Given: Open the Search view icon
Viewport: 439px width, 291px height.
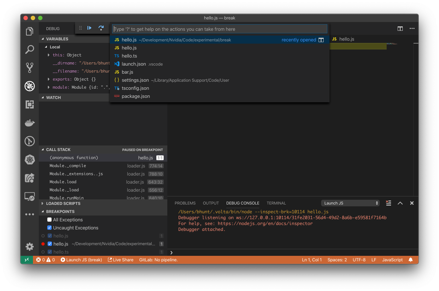Looking at the screenshot, I should pos(29,49).
